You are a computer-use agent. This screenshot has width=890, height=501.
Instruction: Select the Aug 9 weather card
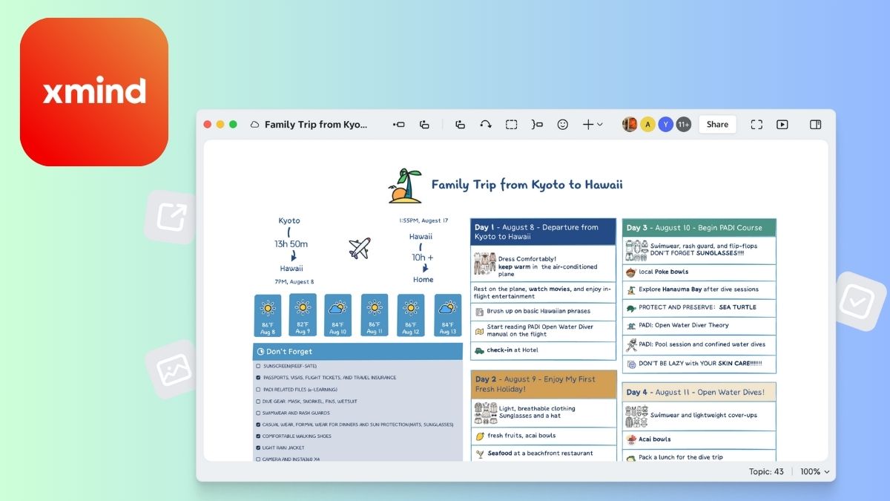(303, 315)
